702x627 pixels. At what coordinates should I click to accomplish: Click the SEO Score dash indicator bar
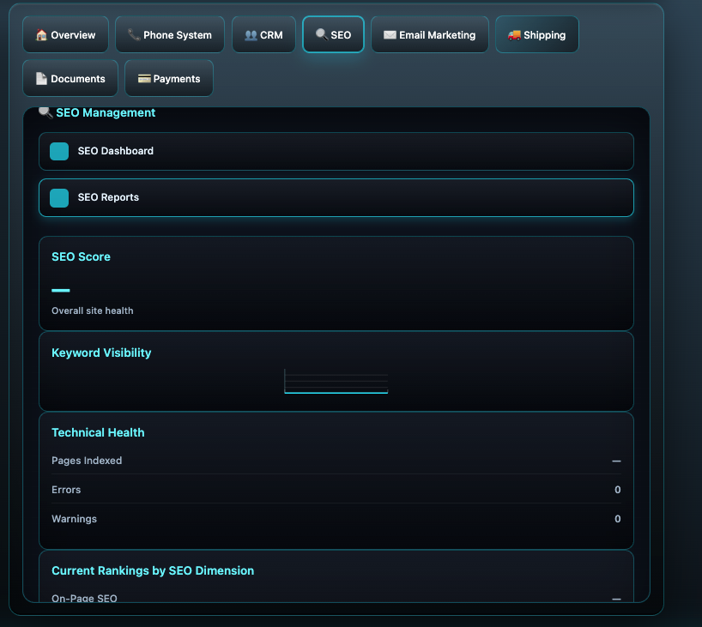coord(61,291)
